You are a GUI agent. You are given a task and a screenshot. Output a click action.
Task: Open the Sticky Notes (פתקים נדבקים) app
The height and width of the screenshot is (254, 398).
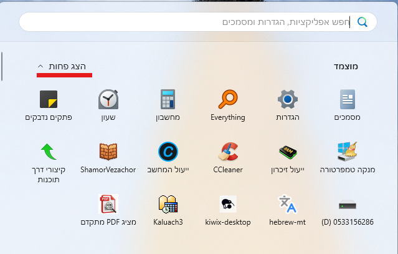tap(49, 100)
